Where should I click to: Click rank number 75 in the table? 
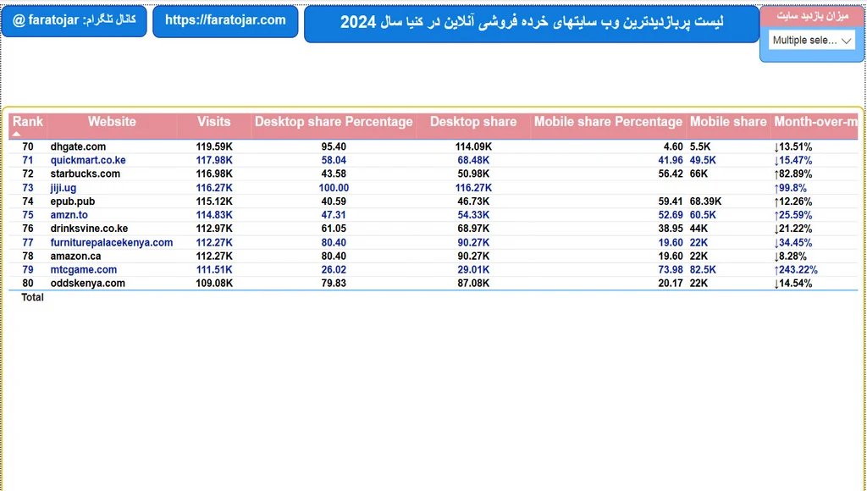click(28, 215)
